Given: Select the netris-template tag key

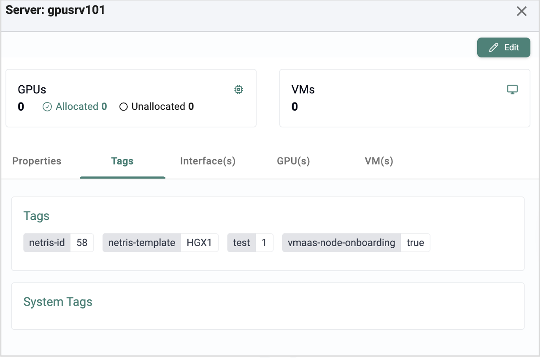Looking at the screenshot, I should pyautogui.click(x=142, y=243).
